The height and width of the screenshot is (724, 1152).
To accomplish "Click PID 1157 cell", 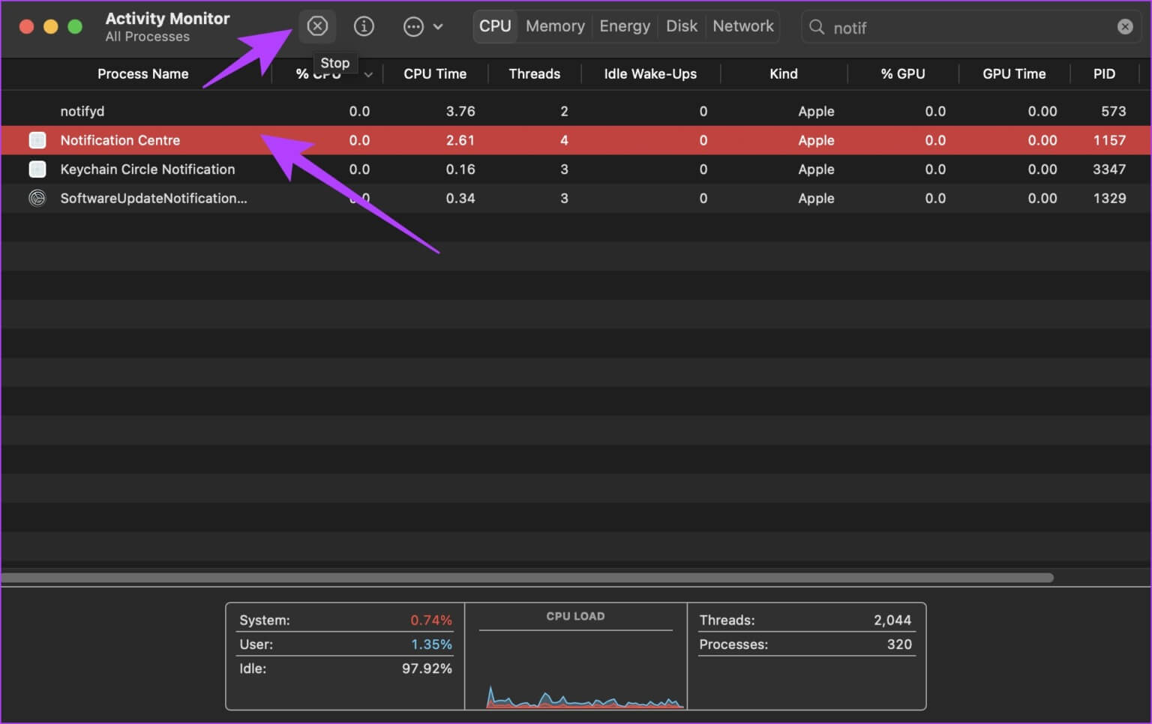I will tap(1109, 140).
